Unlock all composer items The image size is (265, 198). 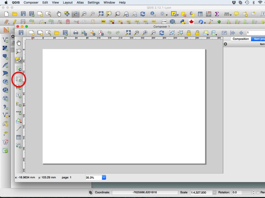(x=197, y=33)
